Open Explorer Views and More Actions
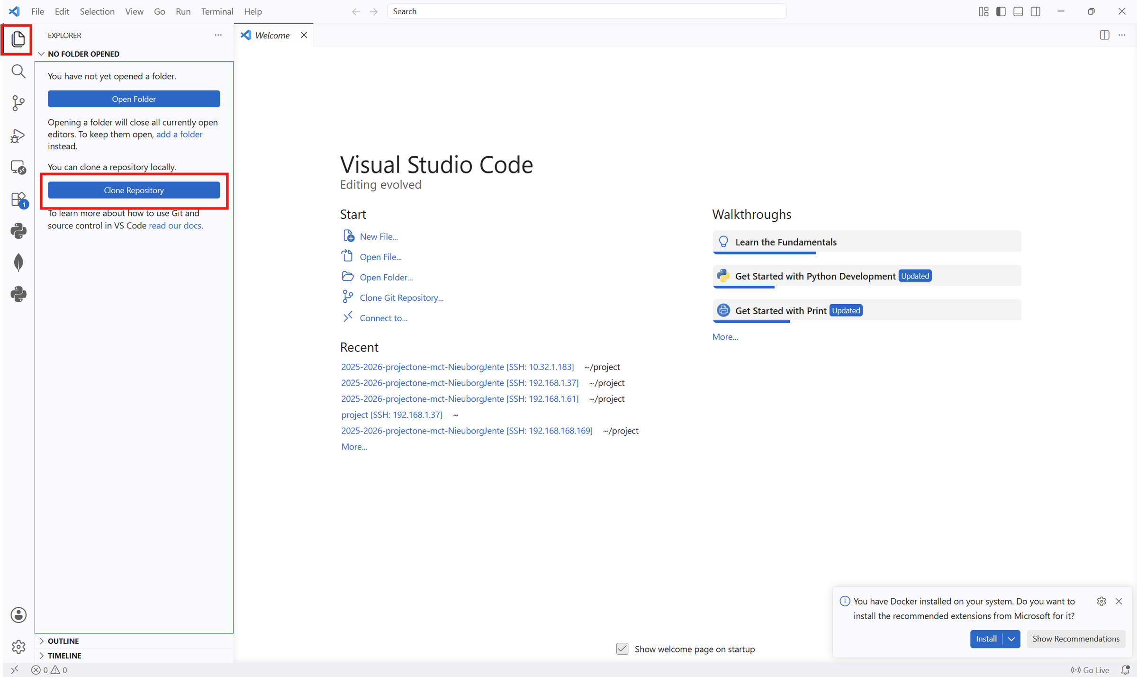Screen dimensions: 1137x677 click(218, 35)
